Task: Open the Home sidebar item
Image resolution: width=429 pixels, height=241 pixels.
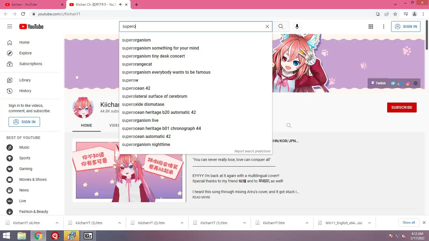Action: (x=30, y=42)
